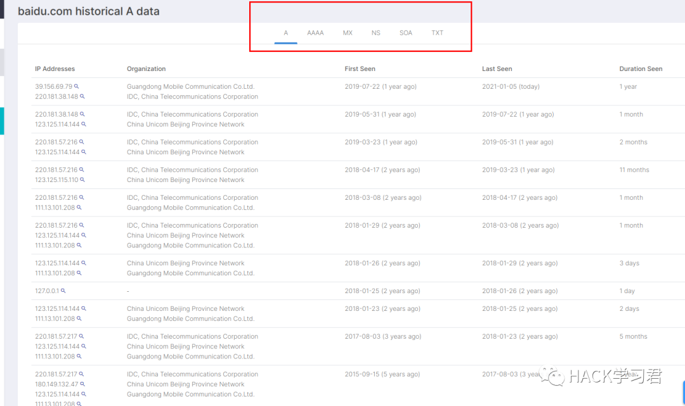Open IP address 123.125.115.110 link
The height and width of the screenshot is (406, 685).
(x=57, y=180)
